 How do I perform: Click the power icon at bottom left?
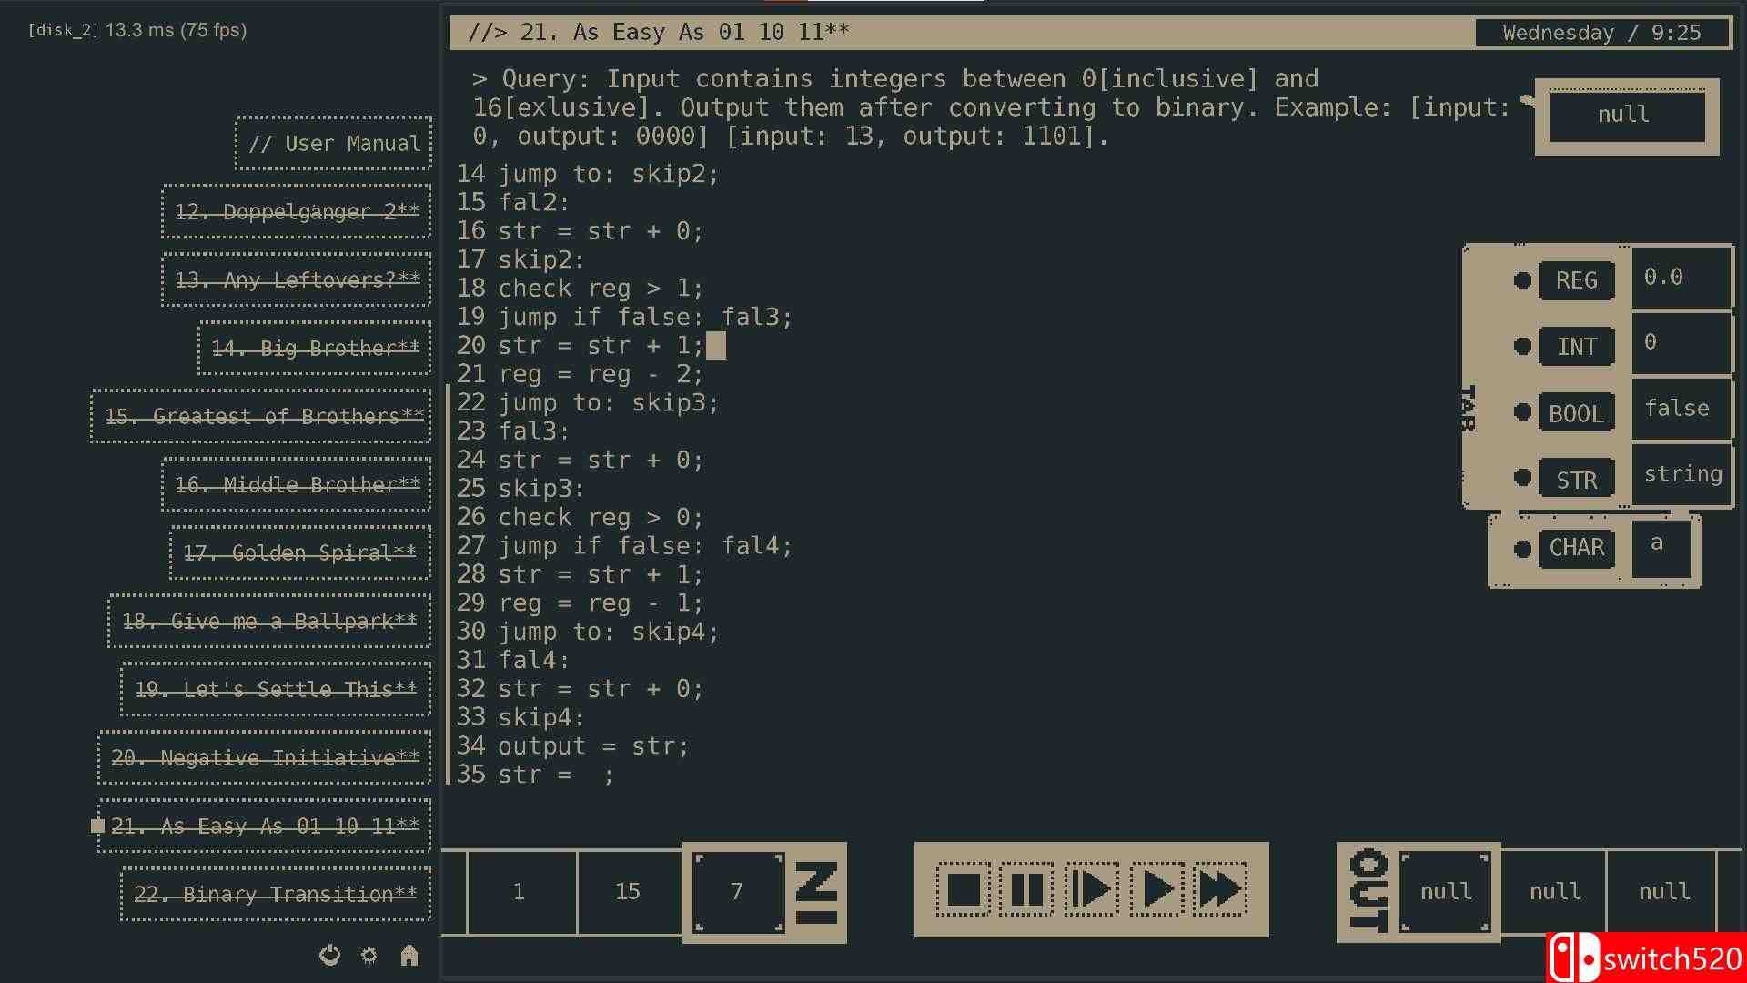coord(329,956)
